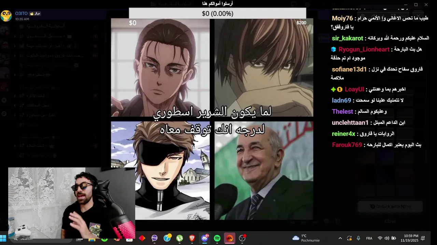
Task: Click chat username LoayUI
Action: [354, 89]
